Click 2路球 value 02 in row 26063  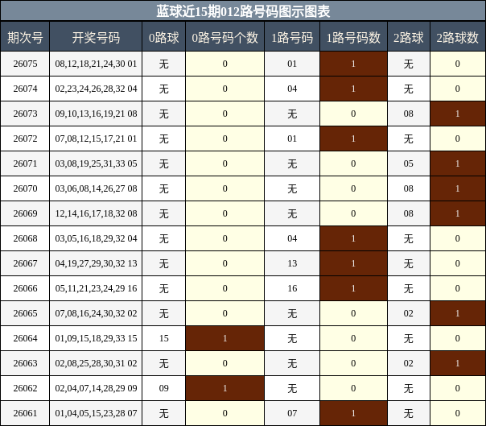coord(409,363)
